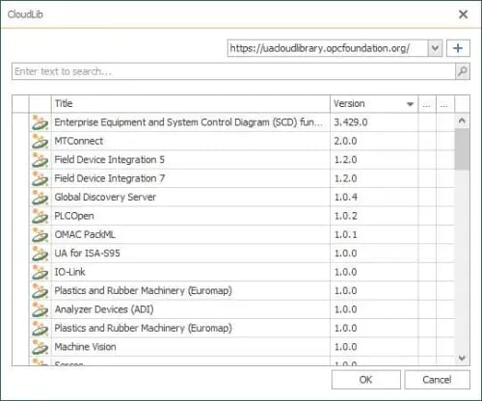Click the PLCOpen row icon
This screenshot has height=401, width=482.
coord(40,216)
